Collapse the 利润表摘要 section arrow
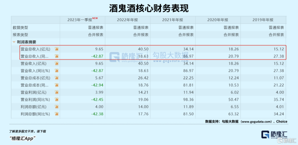The image size is (298, 145). pyautogui.click(x=14, y=42)
